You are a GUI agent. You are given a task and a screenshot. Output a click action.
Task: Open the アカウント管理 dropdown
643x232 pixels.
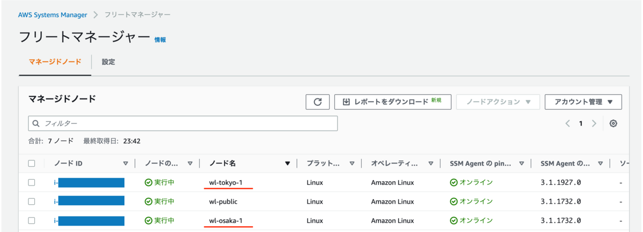[583, 102]
